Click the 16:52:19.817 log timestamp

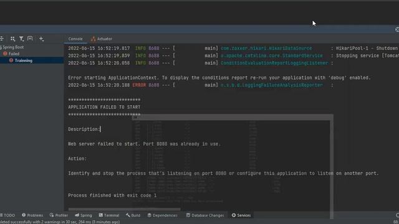(99, 49)
